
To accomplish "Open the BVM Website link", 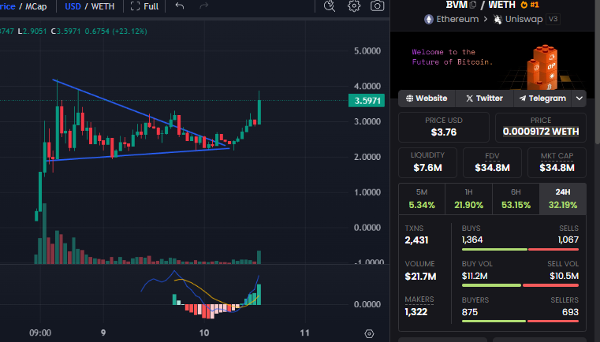I will [x=427, y=99].
